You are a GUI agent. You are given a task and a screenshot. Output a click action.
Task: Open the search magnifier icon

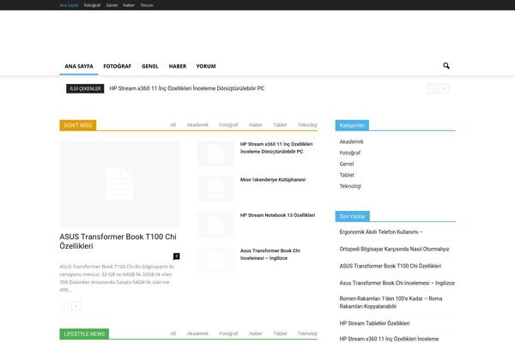pos(446,66)
